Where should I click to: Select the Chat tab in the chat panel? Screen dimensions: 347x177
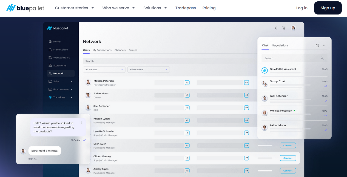[265, 45]
